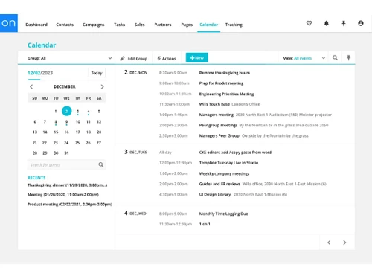372x279 pixels.
Task: Select December 3 in mini calendar
Action: 77,112
